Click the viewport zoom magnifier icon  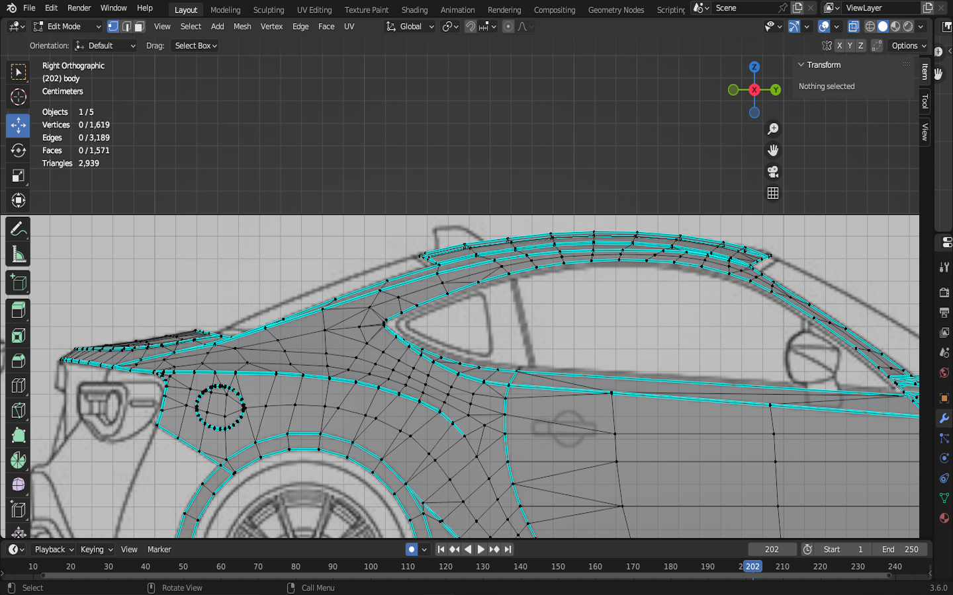pos(772,129)
